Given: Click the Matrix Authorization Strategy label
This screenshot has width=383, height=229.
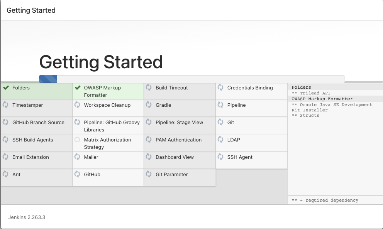Looking at the screenshot, I should pos(107,143).
